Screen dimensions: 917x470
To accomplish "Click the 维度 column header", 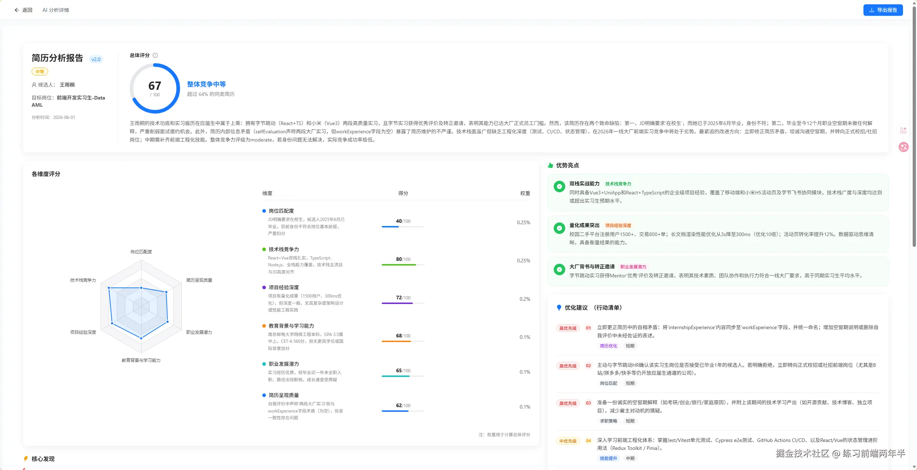I will (267, 193).
